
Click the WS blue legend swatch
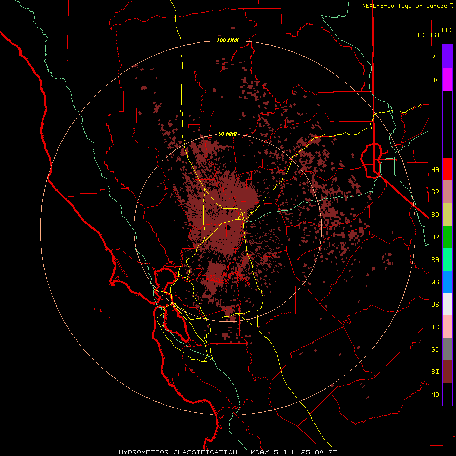coord(447,282)
